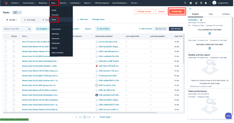Tick the checkbox for sankimetal.com task row

coord(6,61)
